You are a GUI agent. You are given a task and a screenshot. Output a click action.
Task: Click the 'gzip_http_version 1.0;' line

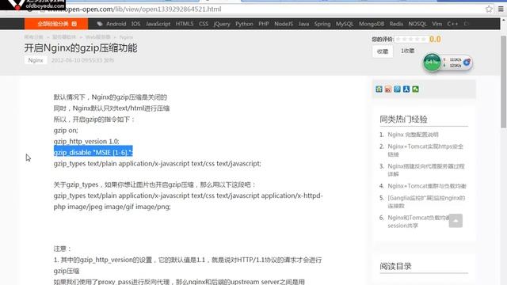86,141
